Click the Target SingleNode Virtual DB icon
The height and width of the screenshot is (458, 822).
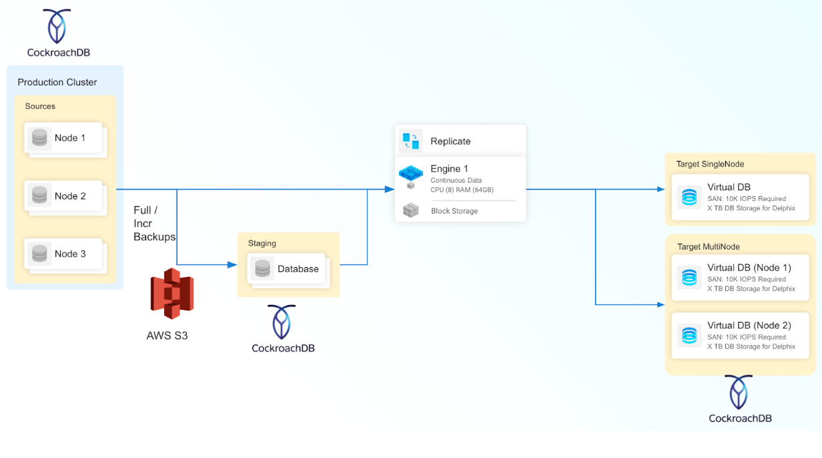[x=689, y=198]
